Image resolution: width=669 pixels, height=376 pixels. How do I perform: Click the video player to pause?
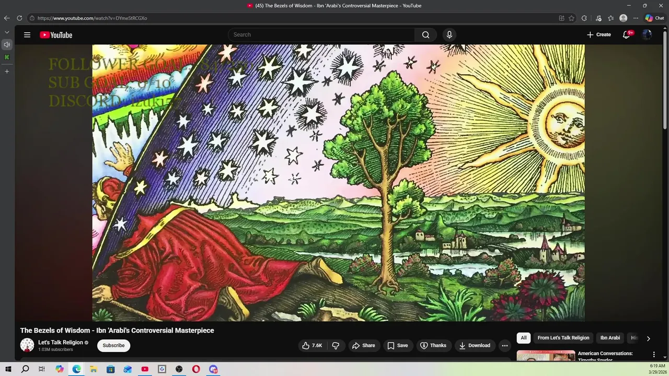coord(338,183)
